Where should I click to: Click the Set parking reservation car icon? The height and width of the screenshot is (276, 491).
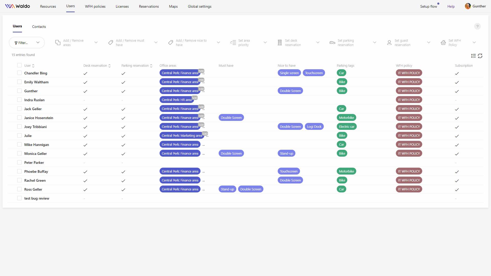[x=332, y=42]
